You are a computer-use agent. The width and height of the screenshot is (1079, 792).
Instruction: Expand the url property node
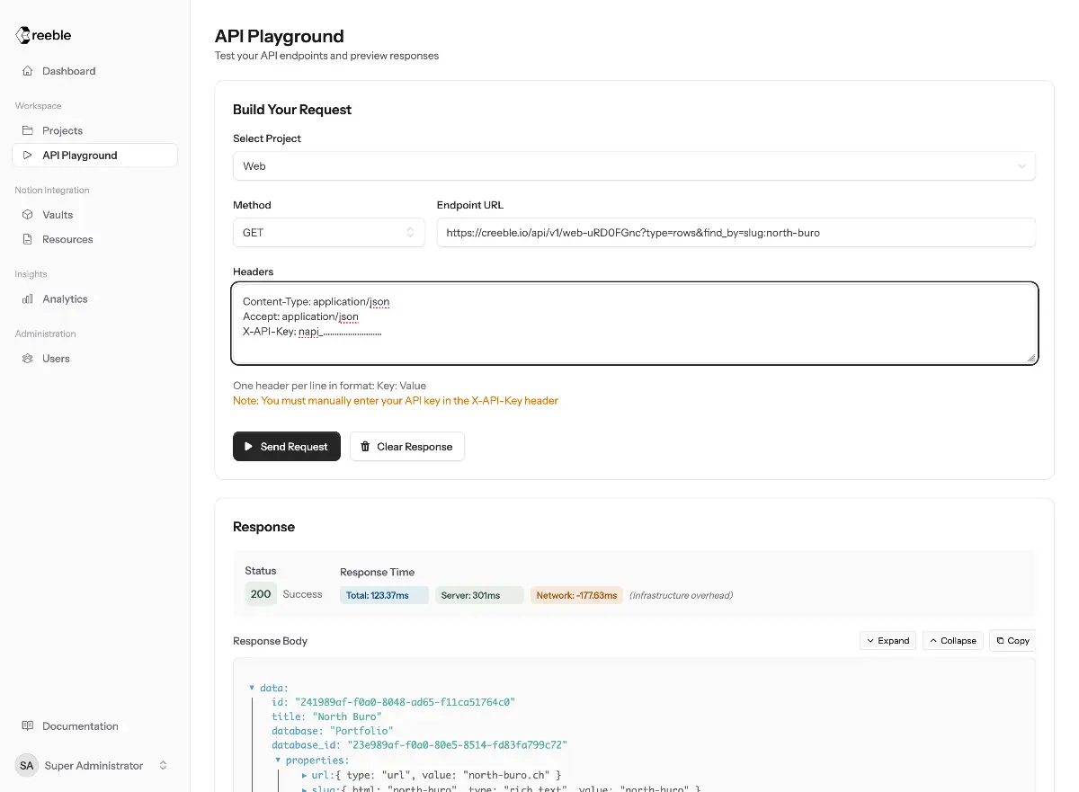pos(305,775)
